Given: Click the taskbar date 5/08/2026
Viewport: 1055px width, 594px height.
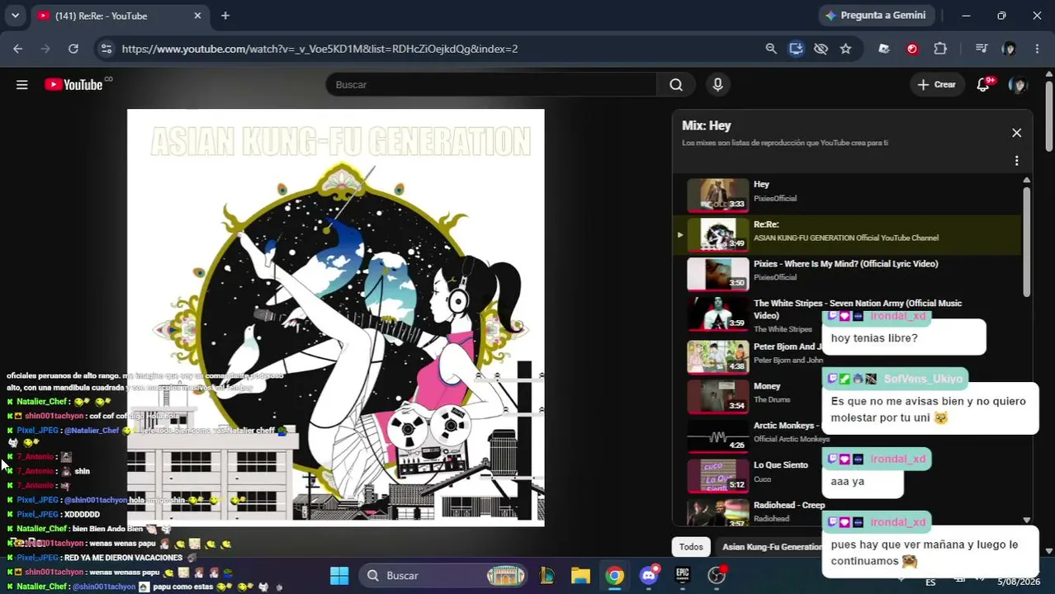Looking at the screenshot, I should pos(1019,582).
